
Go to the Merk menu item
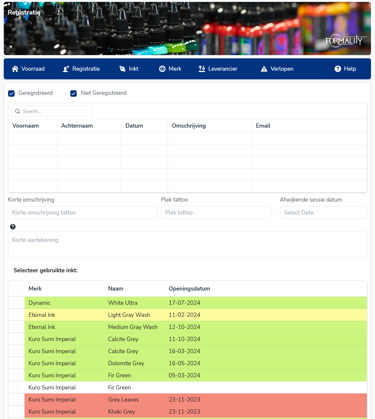(x=170, y=69)
